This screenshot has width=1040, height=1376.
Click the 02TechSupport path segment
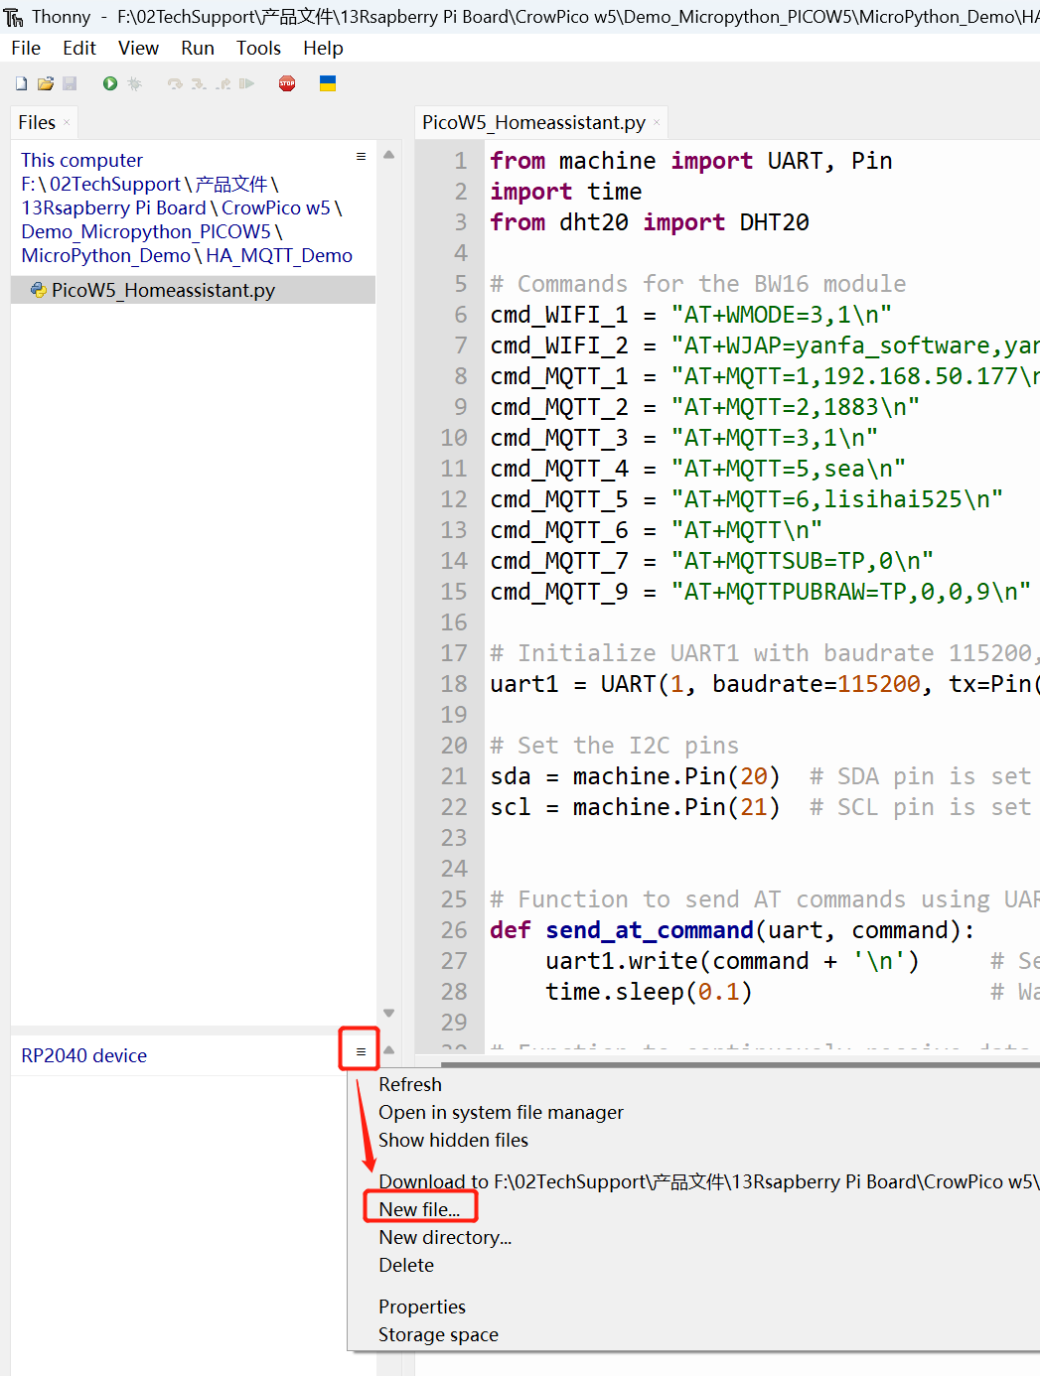coord(115,184)
